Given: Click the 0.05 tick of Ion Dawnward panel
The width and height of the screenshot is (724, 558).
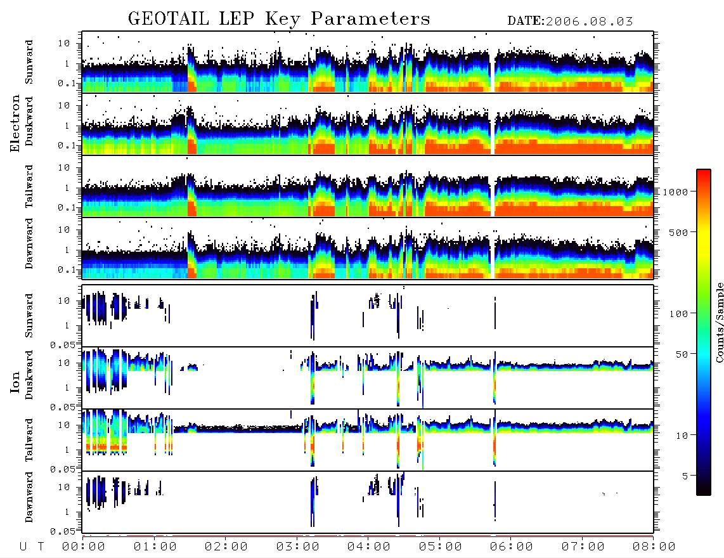Looking at the screenshot, I should (62, 531).
